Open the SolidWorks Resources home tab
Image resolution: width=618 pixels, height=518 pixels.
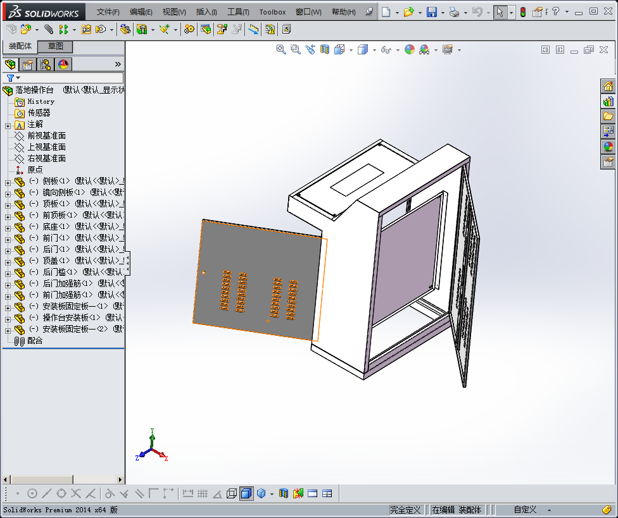coord(608,86)
